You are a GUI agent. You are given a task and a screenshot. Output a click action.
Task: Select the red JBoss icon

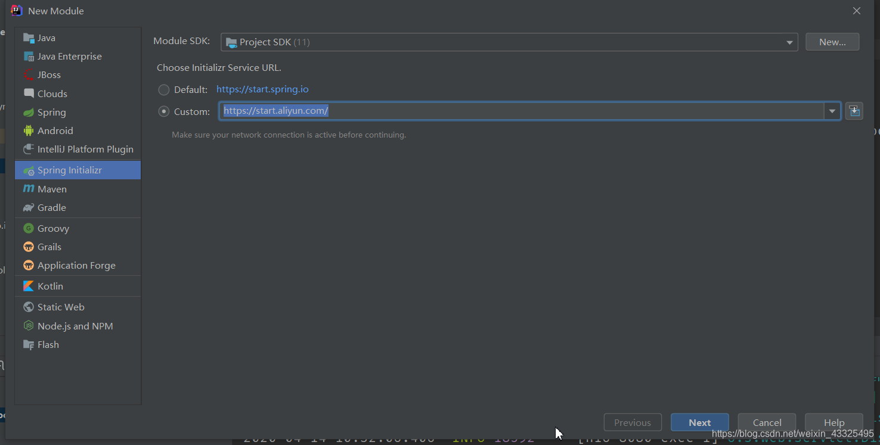(29, 75)
